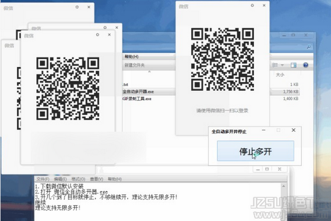
Task: Select the GIF录制工具.exe file
Action: 137,99
